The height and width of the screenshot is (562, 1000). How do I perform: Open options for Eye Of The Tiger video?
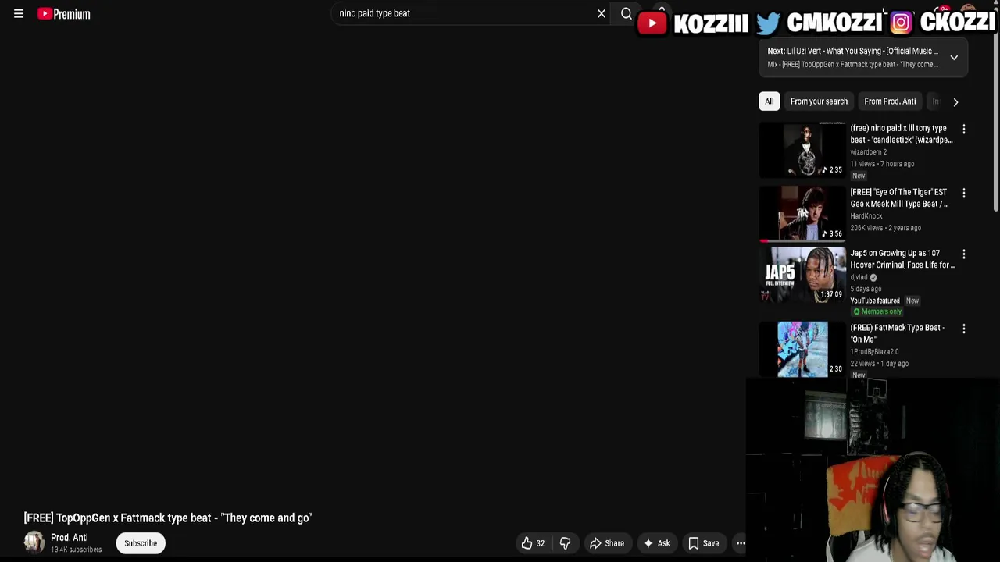pos(963,193)
